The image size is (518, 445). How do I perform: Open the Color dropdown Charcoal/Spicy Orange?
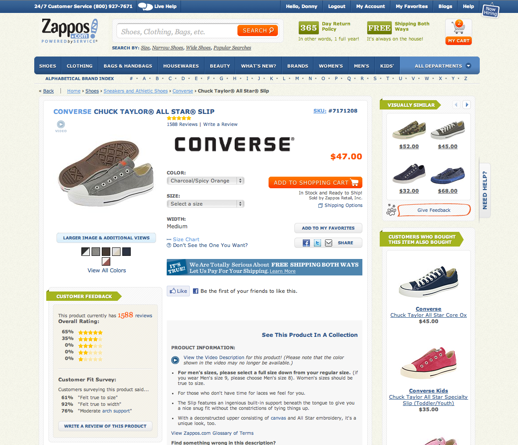coord(205,181)
